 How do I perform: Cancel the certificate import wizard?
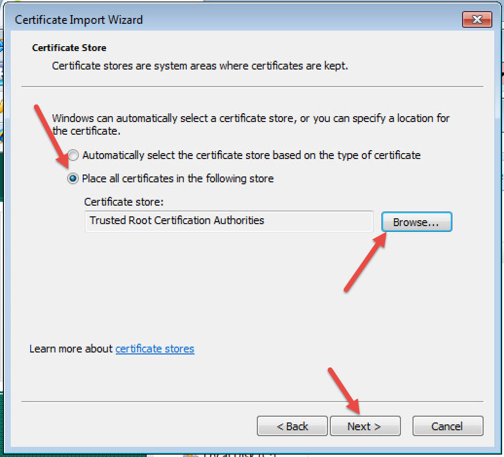coord(448,426)
